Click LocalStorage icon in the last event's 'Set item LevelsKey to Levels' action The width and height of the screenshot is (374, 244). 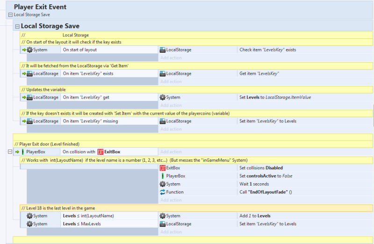coord(162,224)
